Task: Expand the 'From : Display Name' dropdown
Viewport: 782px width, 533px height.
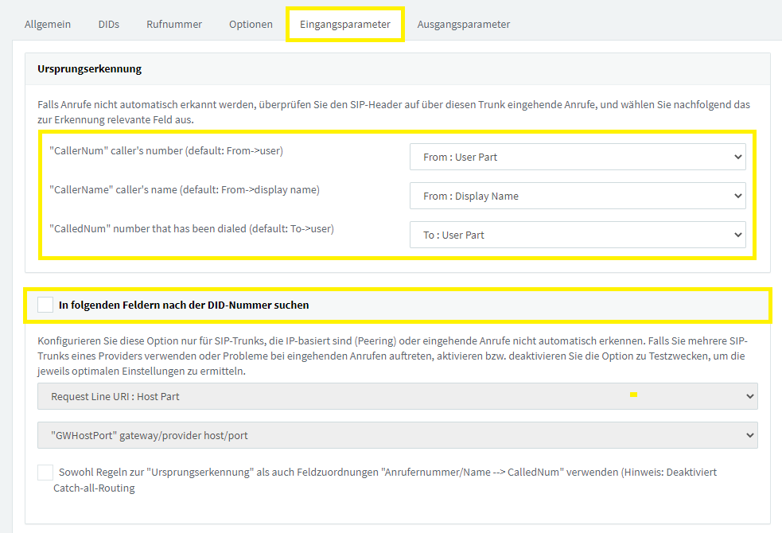Action: 578,196
